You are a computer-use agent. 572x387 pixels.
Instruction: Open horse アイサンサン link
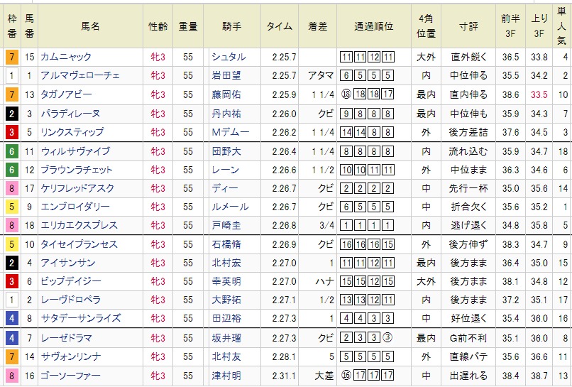[x=68, y=263]
